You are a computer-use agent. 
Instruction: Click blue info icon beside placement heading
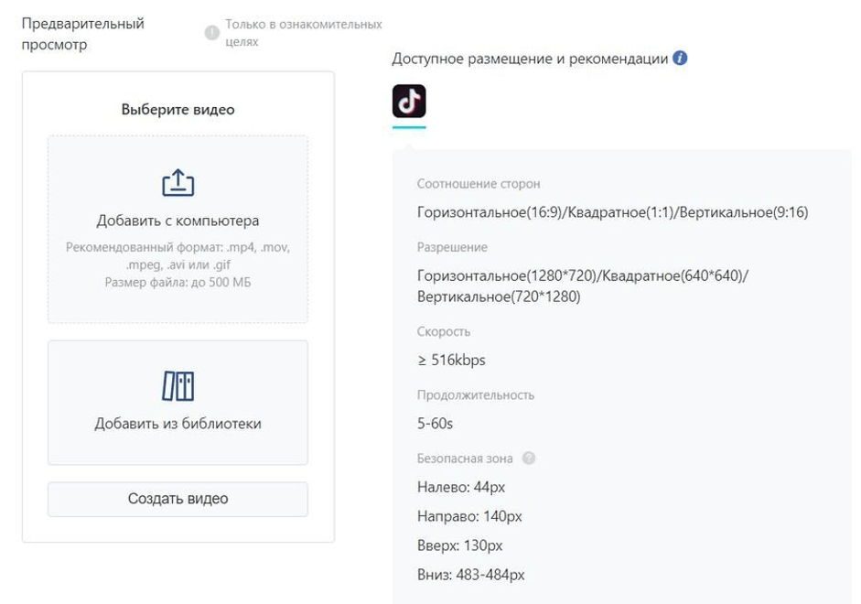pos(680,59)
